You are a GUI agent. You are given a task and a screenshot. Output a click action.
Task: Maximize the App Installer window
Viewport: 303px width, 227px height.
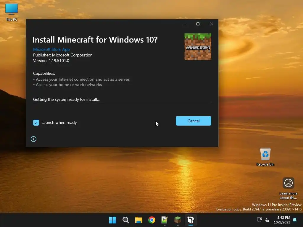click(198, 24)
